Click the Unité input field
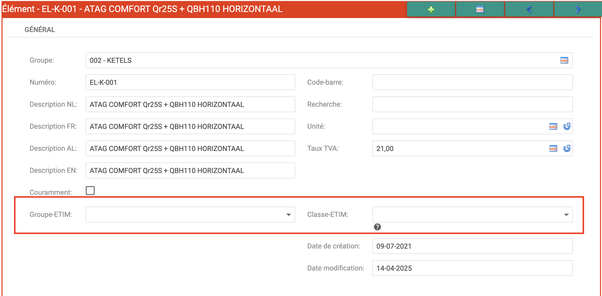 coord(472,126)
